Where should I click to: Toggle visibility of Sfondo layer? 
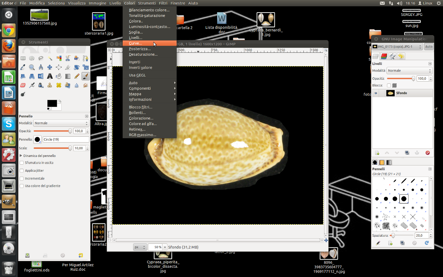(x=376, y=93)
